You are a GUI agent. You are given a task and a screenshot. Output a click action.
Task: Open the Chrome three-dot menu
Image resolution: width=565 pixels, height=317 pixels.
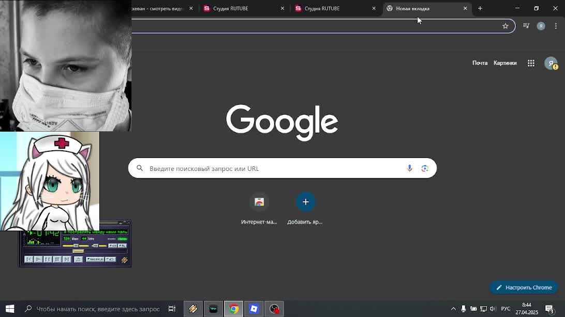click(556, 26)
